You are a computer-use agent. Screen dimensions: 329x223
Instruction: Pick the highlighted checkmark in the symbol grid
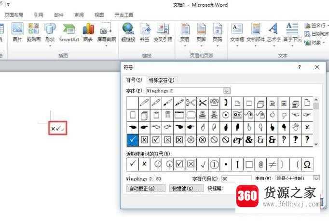coord(133,140)
